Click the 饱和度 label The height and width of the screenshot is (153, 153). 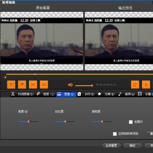pyautogui.click(x=96, y=111)
